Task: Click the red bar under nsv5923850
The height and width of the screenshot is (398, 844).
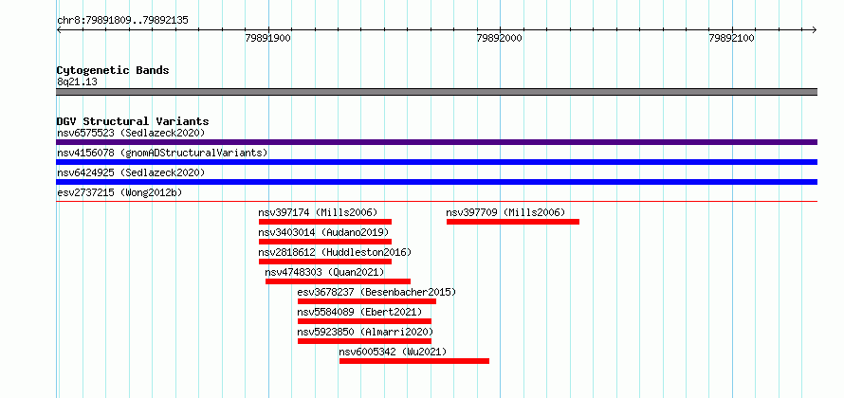Action: (364, 341)
